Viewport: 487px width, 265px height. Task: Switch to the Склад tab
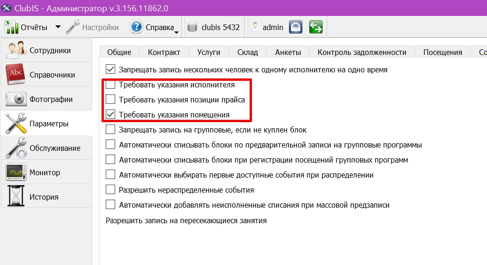(x=248, y=52)
